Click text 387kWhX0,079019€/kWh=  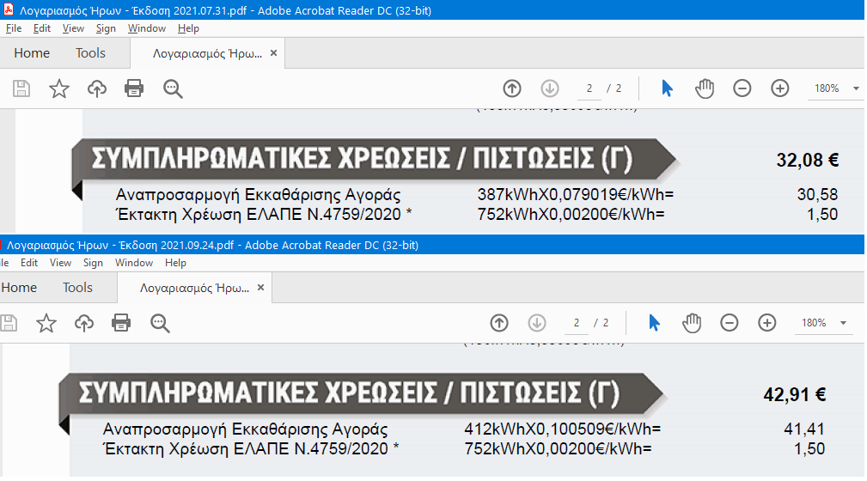point(576,195)
